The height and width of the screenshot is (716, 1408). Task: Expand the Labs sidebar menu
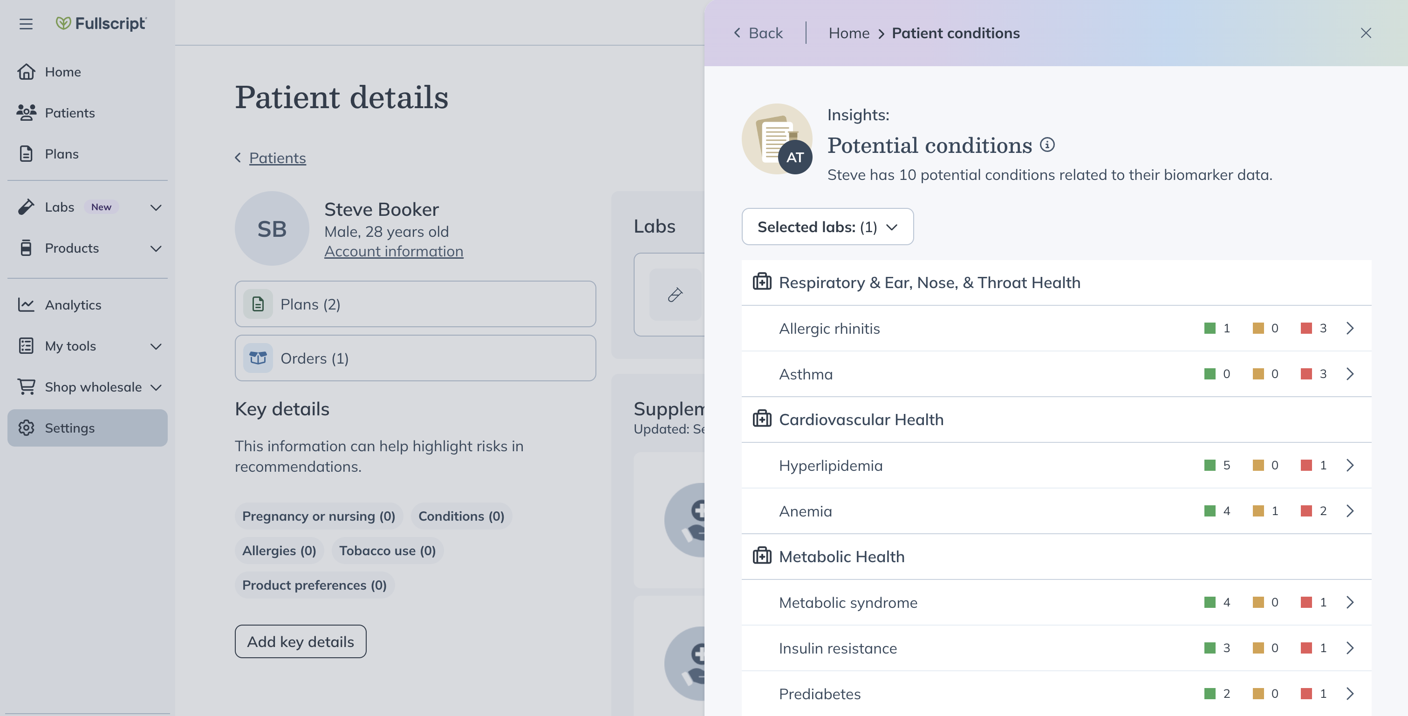point(156,207)
